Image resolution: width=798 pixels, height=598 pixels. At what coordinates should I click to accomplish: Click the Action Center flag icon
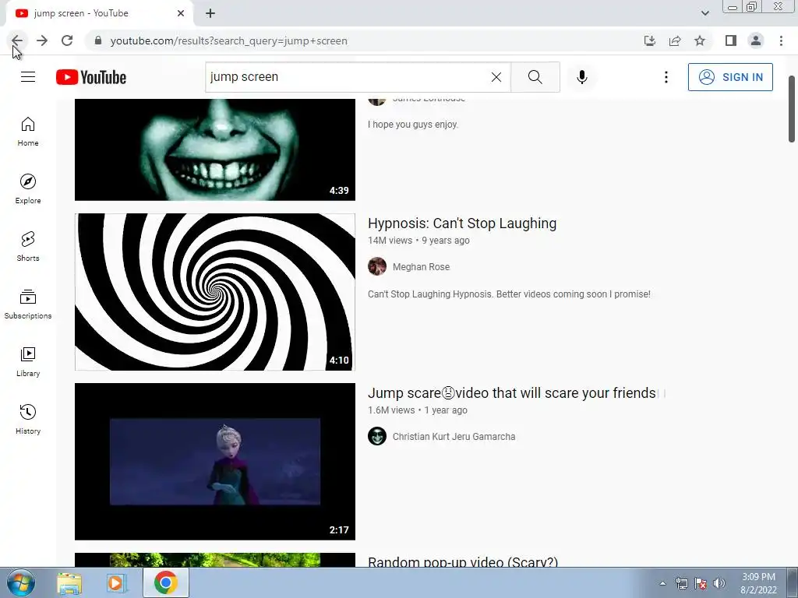[x=701, y=583]
